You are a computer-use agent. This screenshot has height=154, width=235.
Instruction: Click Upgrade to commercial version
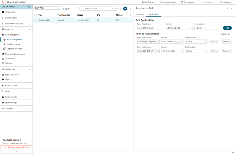tap(16, 147)
